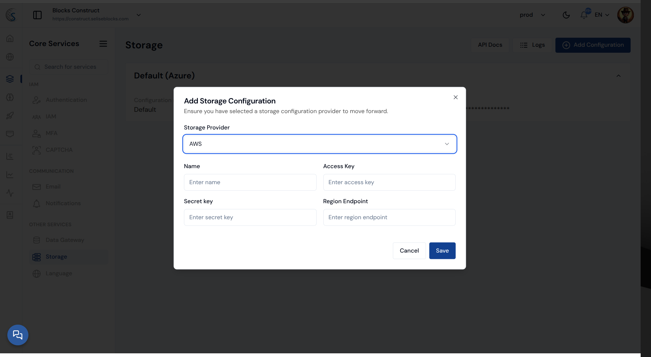The image size is (651, 357).
Task: Close the Add Storage Configuration dialog
Action: (x=455, y=97)
